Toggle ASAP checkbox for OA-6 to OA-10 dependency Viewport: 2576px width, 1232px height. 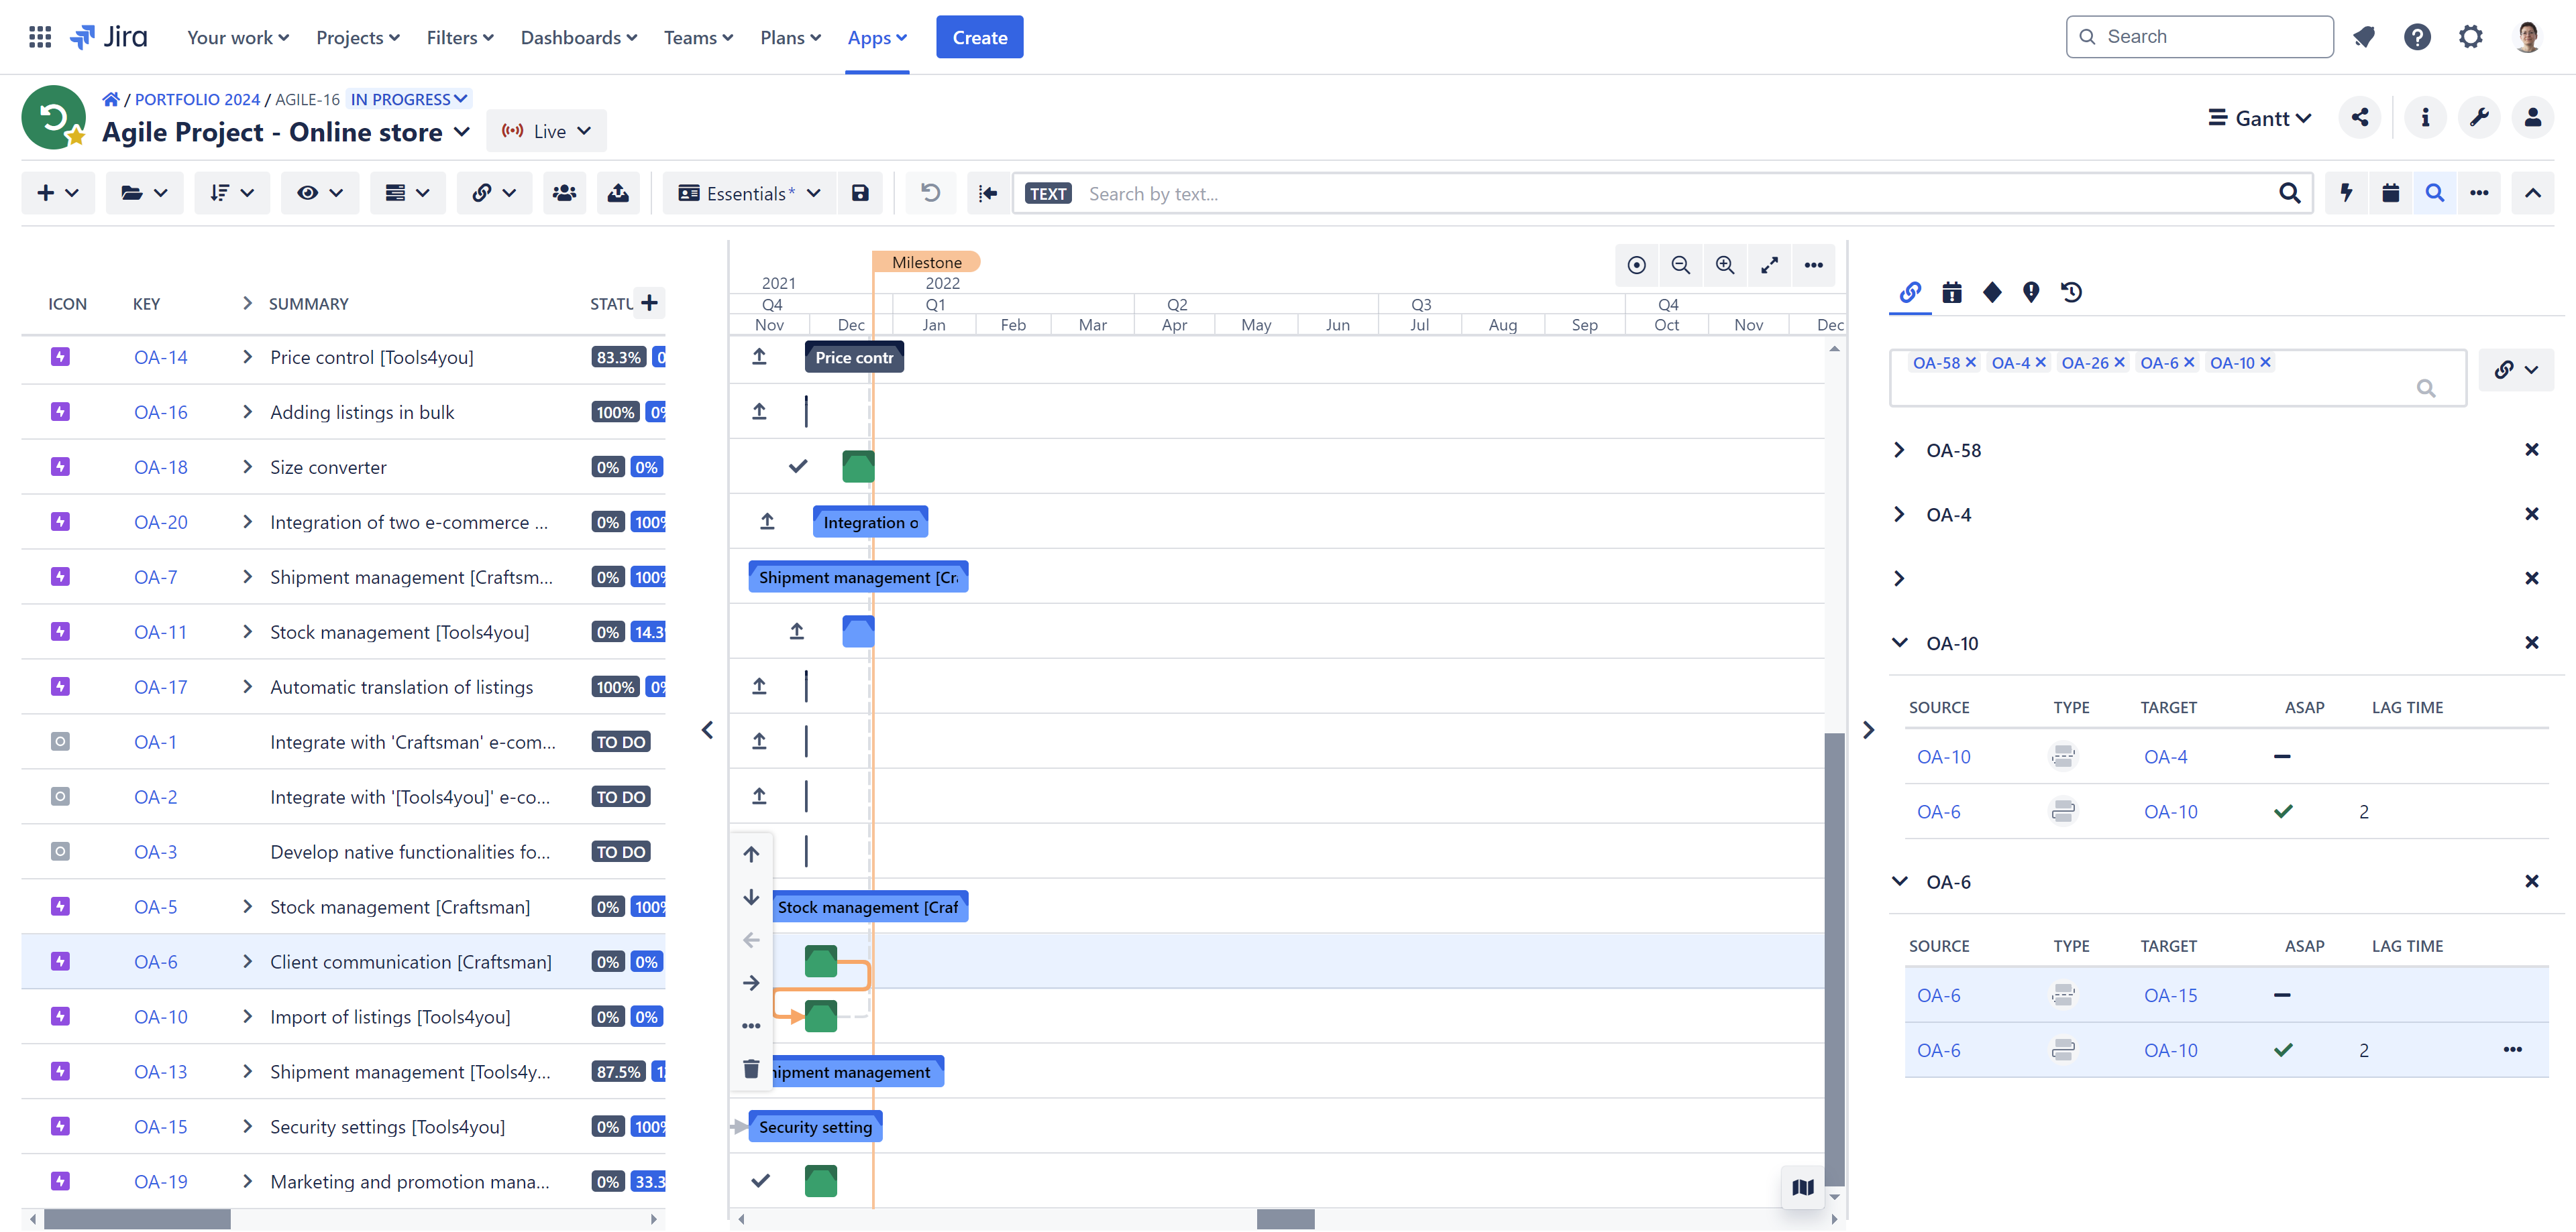pyautogui.click(x=2286, y=1050)
